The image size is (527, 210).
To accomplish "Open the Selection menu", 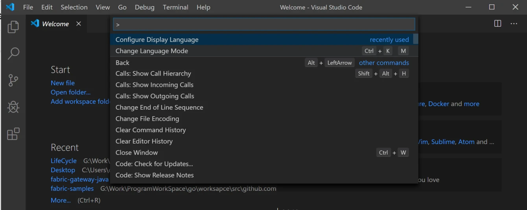I will (74, 7).
